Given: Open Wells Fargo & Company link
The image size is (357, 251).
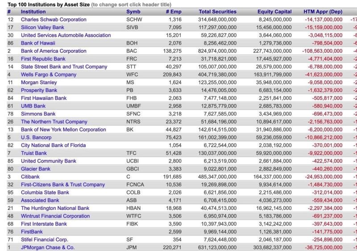Looking at the screenshot, I should 49,75.
